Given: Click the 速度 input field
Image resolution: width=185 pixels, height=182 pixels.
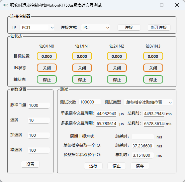Looking at the screenshot, I should [39, 120].
